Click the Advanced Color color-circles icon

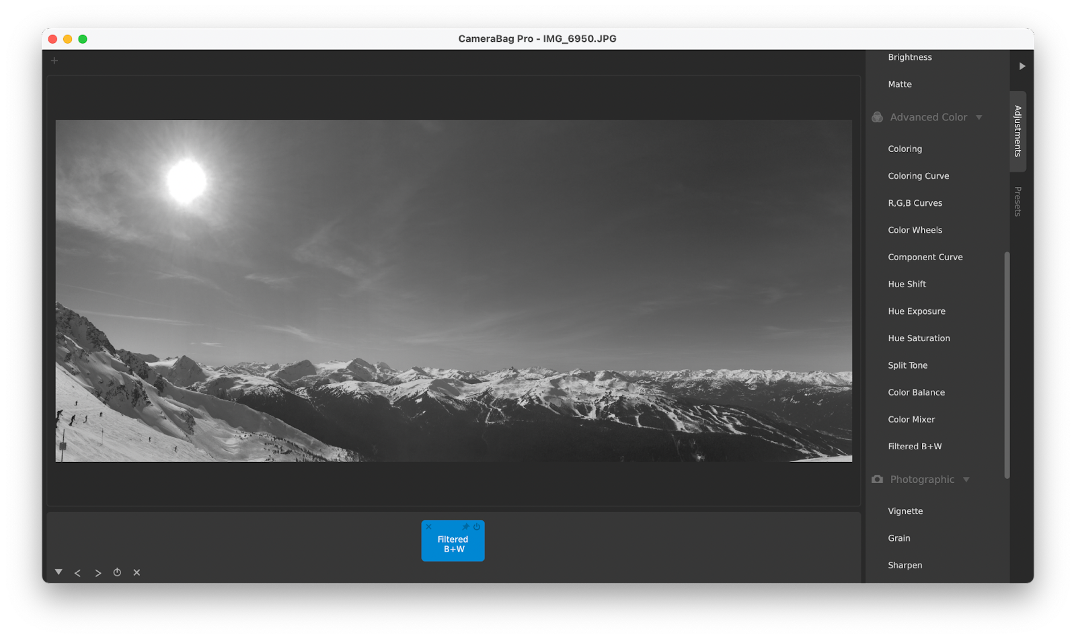[x=877, y=116]
